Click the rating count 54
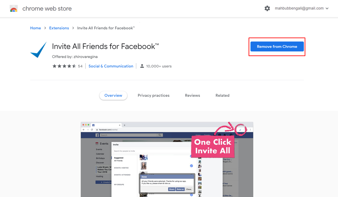This screenshot has width=338, height=197. [80, 66]
